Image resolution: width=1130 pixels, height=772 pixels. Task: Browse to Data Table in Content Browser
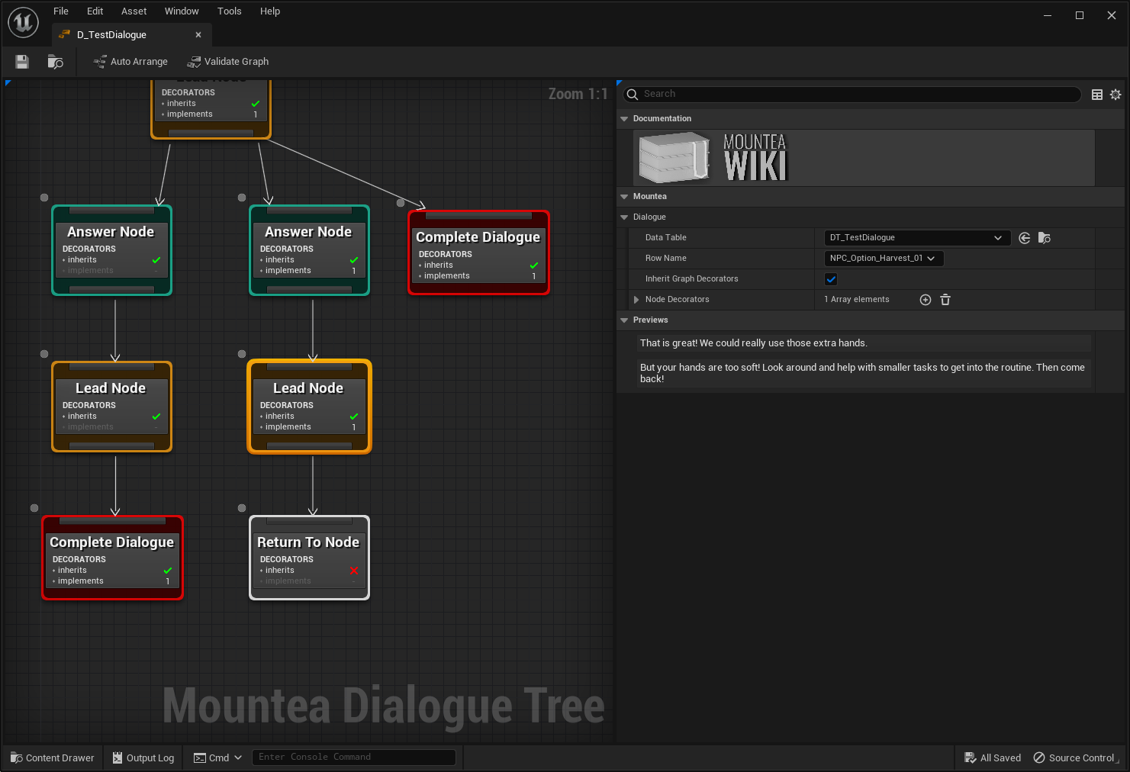point(1045,238)
